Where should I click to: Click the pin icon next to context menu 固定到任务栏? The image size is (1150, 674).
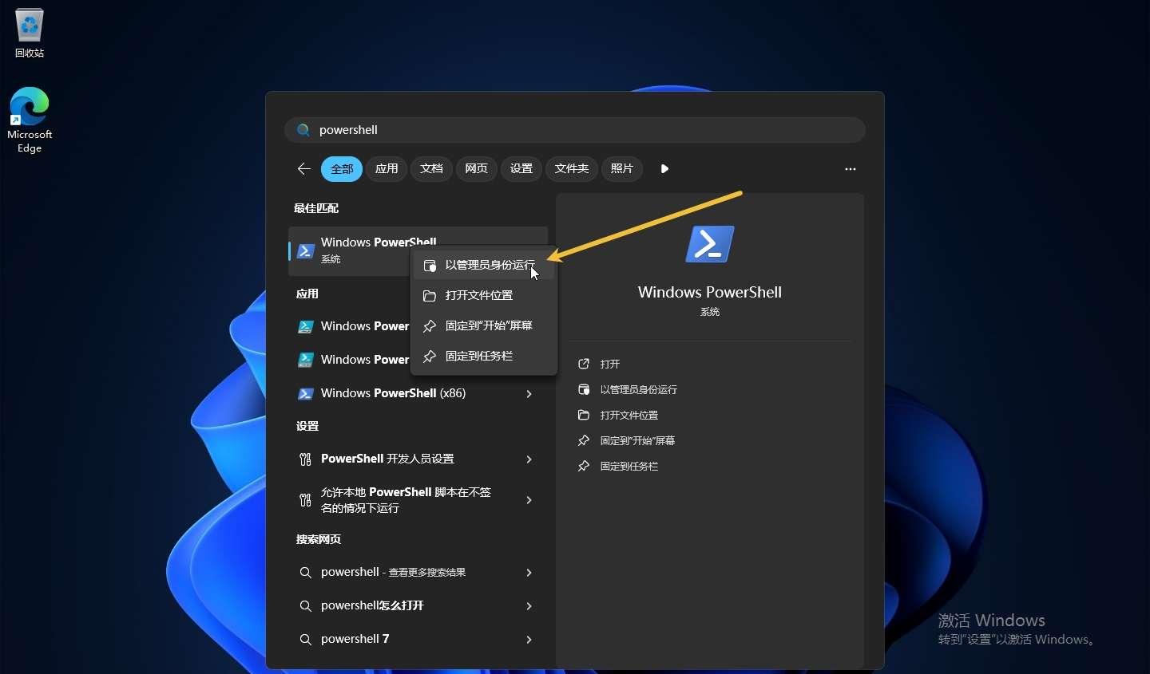coord(430,356)
